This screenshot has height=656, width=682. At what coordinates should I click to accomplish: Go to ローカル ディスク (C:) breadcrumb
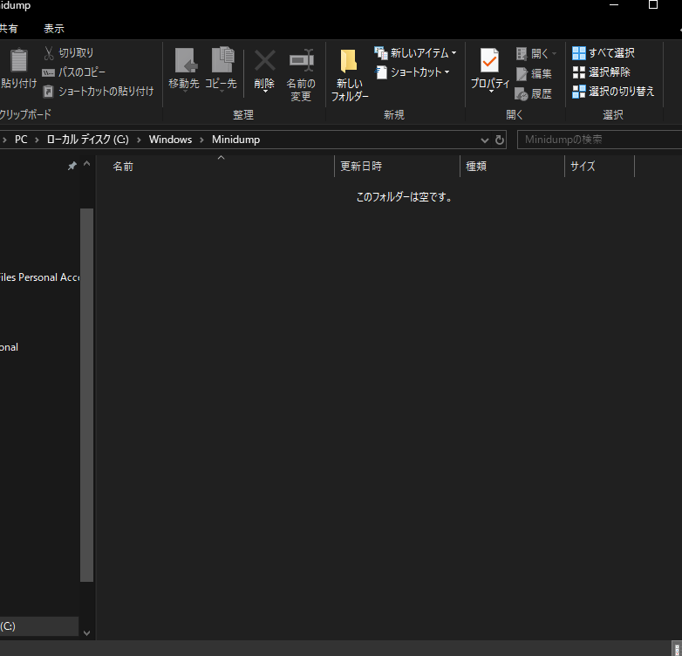[x=87, y=140]
